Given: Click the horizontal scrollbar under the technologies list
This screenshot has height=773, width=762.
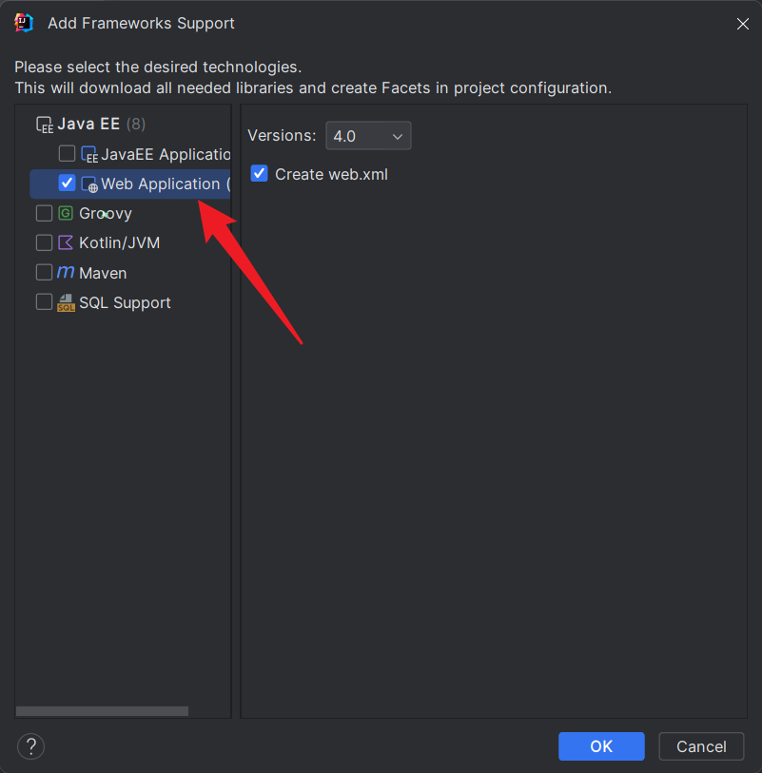Looking at the screenshot, I should coord(102,711).
